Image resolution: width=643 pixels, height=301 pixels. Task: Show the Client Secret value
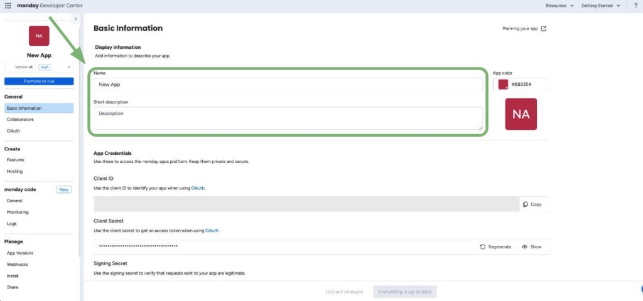coord(531,247)
